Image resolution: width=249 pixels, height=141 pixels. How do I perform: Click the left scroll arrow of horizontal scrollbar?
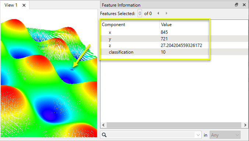point(103,125)
